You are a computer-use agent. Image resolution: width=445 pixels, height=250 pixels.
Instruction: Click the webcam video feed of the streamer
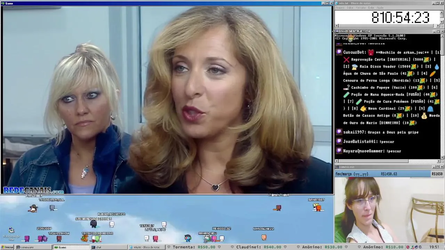[389, 210]
